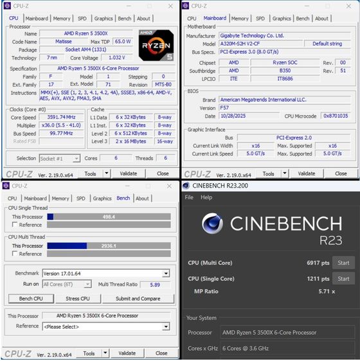This screenshot has width=360, height=361.
Task: Open Graphics tab in Mainboard CPU-Z window
Action: (282, 19)
